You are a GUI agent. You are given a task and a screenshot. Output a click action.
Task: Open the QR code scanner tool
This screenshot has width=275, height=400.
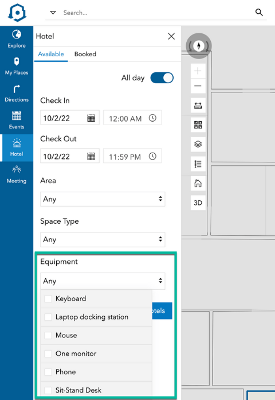click(198, 125)
